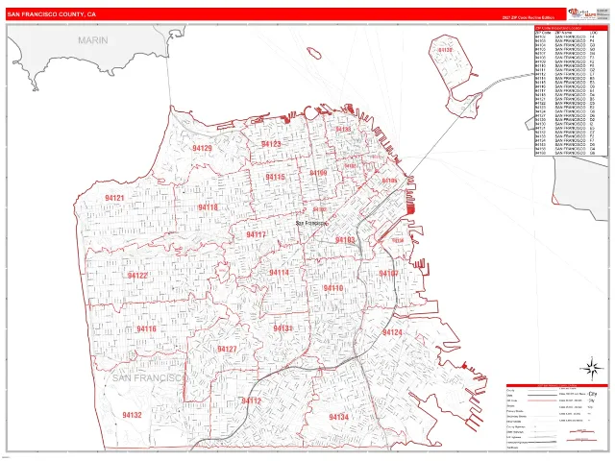Viewport: 615px width, 461px height.
Task: Select ZIP code label 94112
Action: [252, 400]
